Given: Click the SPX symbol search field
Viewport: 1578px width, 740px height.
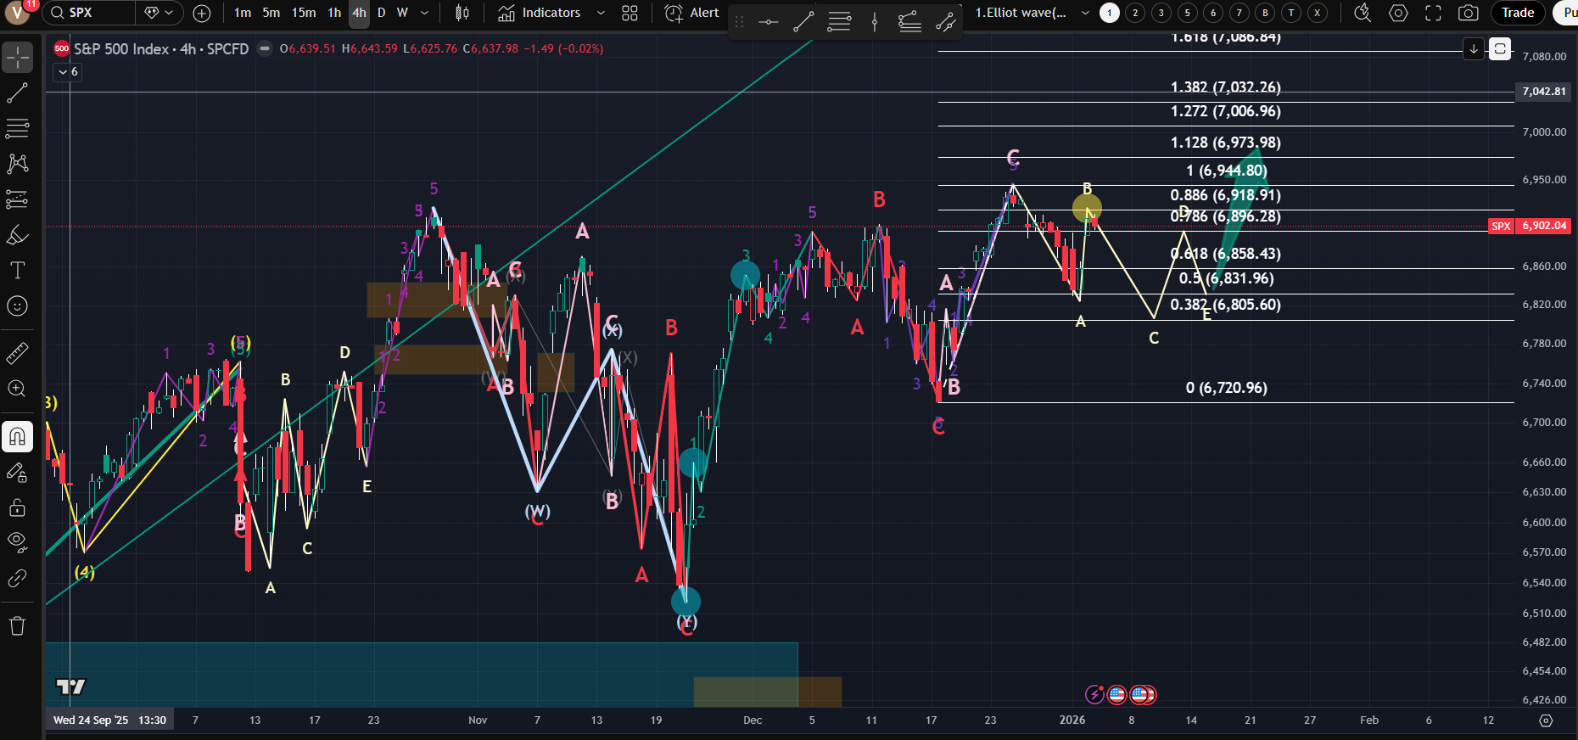Looking at the screenshot, I should [x=90, y=13].
